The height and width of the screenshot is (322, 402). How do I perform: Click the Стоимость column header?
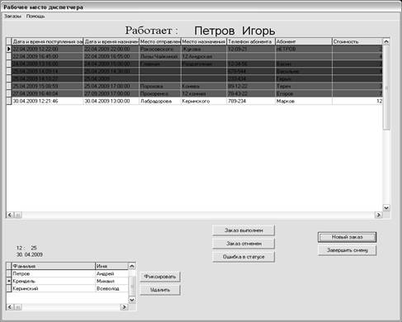point(357,41)
